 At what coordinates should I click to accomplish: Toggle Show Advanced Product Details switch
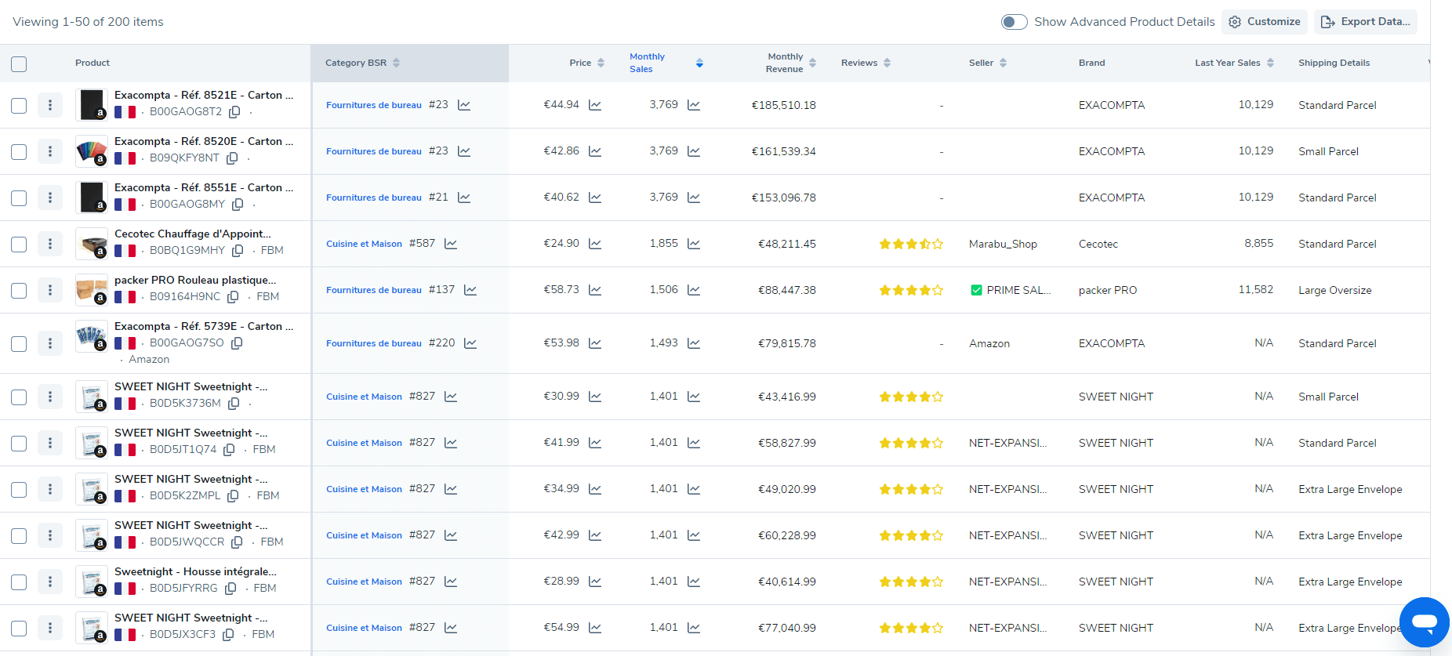1014,22
